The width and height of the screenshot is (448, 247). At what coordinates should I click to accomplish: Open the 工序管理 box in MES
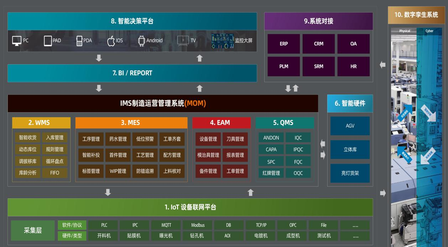tap(91, 139)
